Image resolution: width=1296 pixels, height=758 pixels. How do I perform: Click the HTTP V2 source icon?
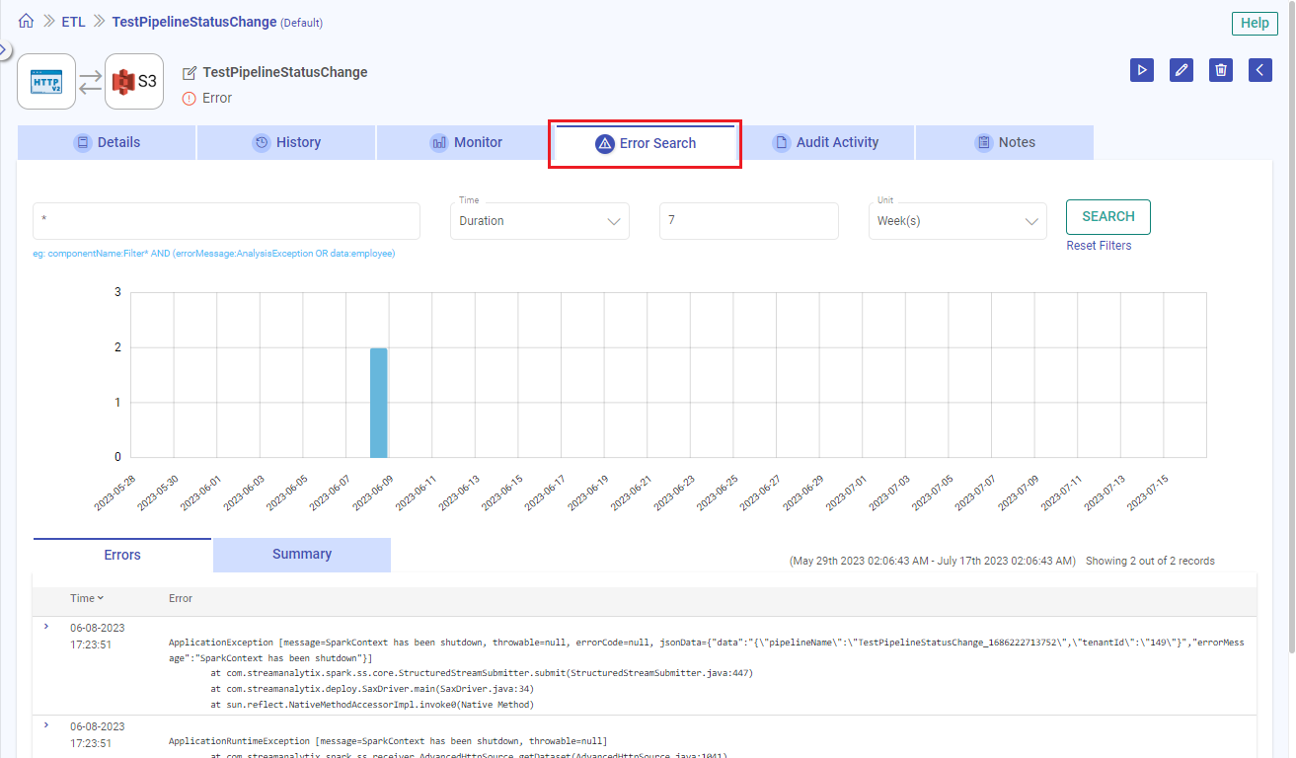click(46, 82)
